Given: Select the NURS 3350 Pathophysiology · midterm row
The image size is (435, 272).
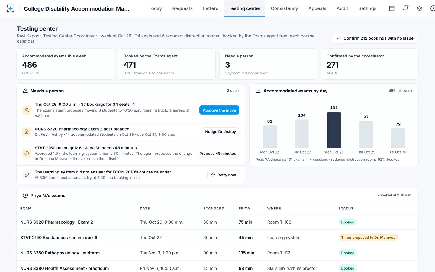Looking at the screenshot, I should (217, 253).
